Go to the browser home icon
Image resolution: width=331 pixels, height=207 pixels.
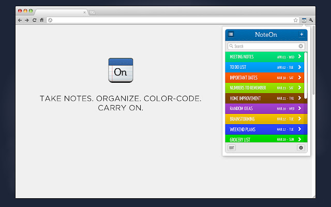[x=41, y=20]
